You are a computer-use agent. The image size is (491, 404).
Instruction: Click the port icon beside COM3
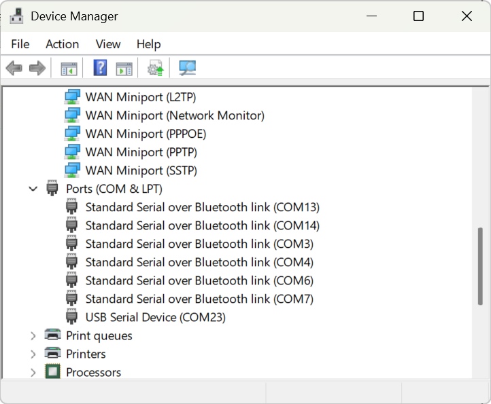coord(71,243)
